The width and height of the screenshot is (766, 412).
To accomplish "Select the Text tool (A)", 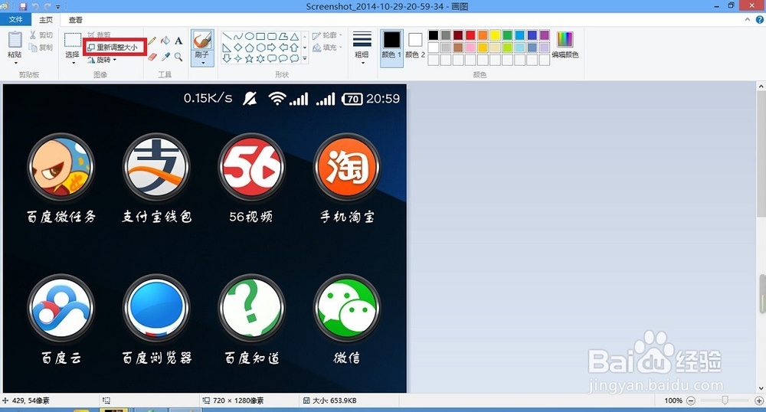I will pos(178,41).
